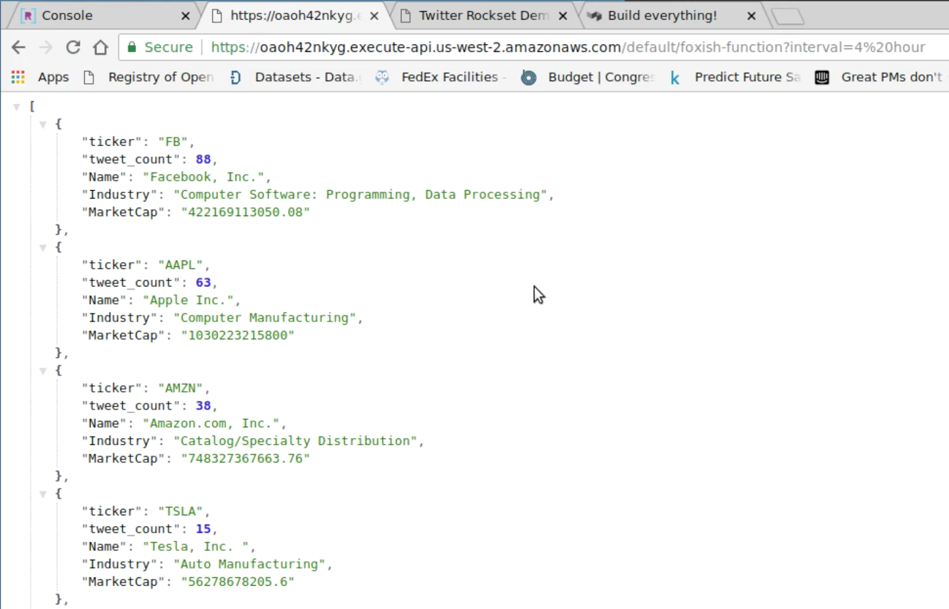The width and height of the screenshot is (949, 609).
Task: Click the "Facebook, Inc." name value
Action: pyautogui.click(x=203, y=177)
